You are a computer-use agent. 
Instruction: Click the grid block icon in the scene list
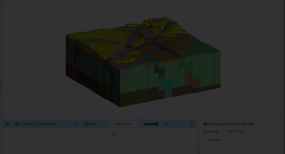coord(17,124)
